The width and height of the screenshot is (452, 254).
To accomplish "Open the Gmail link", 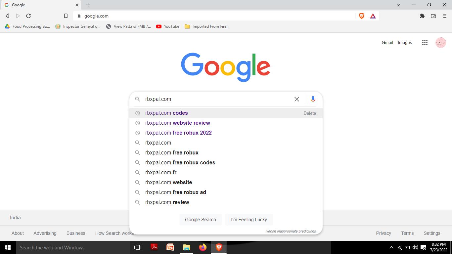I will click(x=387, y=42).
